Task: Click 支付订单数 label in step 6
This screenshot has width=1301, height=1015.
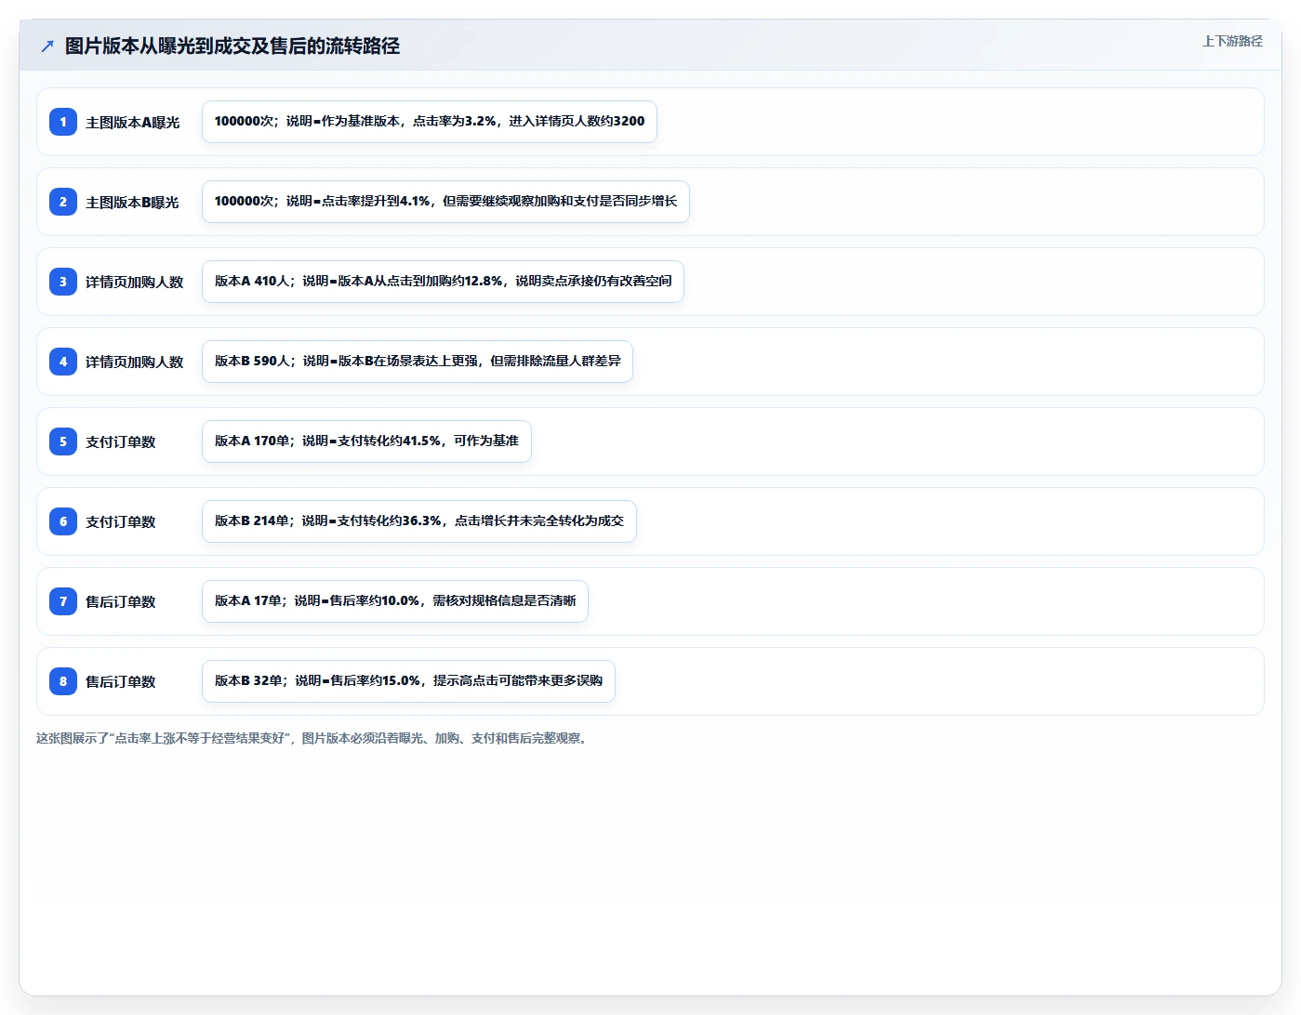Action: click(x=121, y=522)
